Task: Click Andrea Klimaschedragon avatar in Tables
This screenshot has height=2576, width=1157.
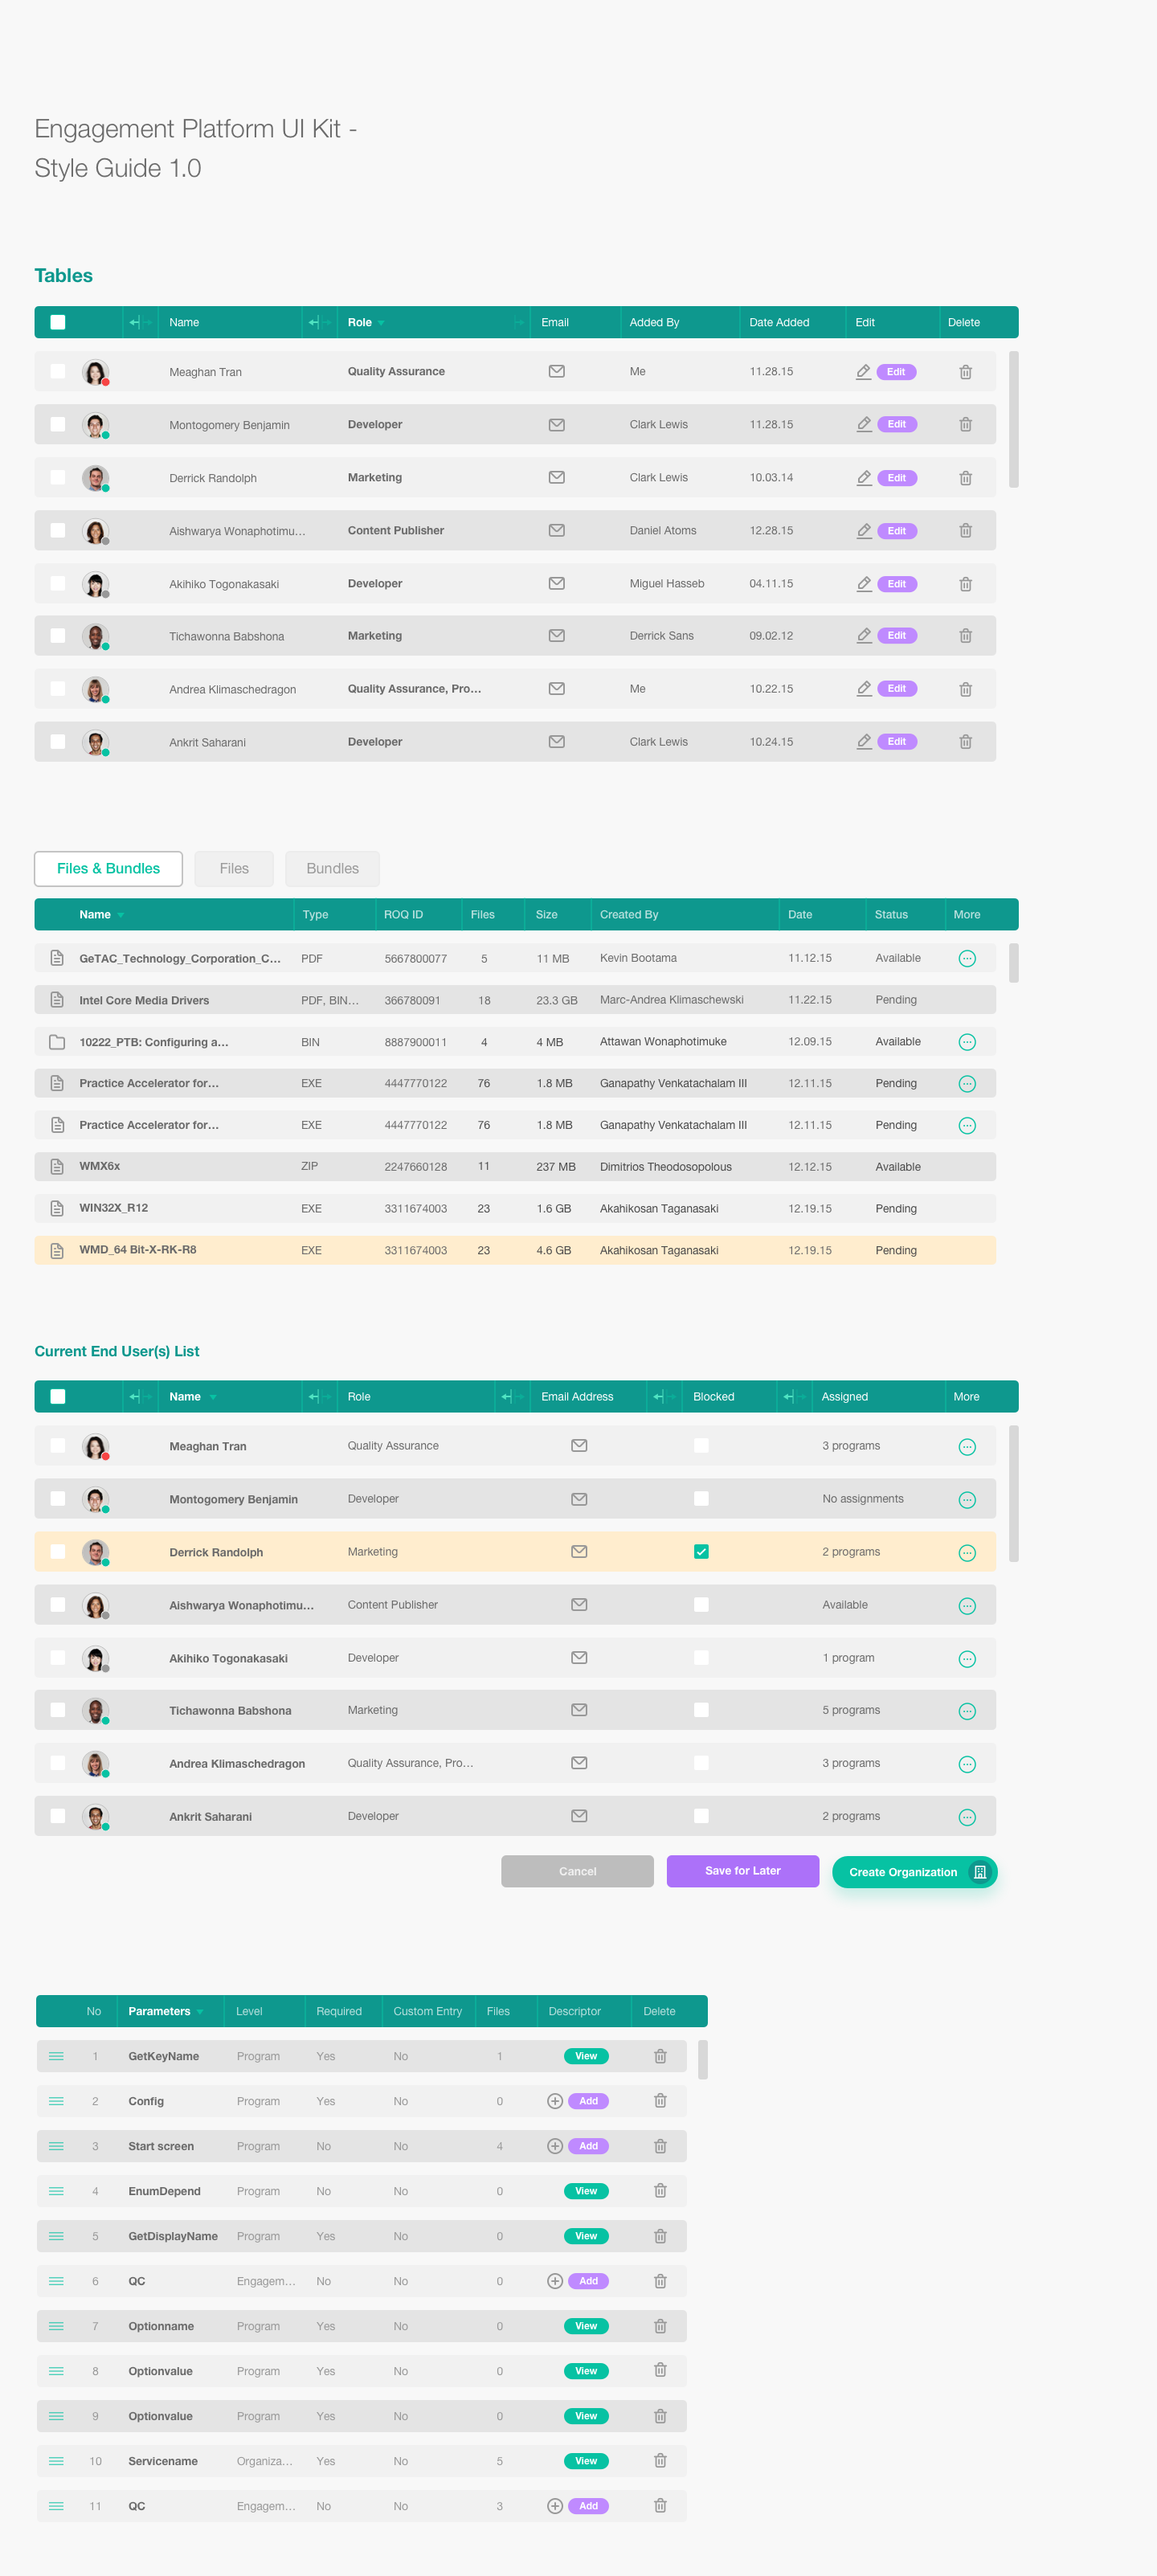Action: pos(95,689)
